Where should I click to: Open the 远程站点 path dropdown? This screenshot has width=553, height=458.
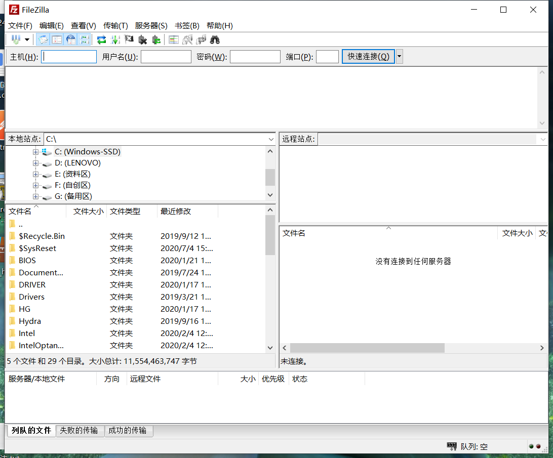[x=543, y=139]
